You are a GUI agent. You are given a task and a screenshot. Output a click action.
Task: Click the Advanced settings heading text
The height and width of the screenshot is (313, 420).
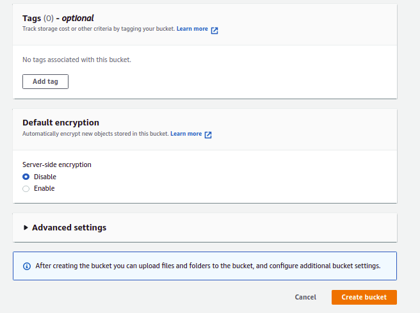point(69,227)
